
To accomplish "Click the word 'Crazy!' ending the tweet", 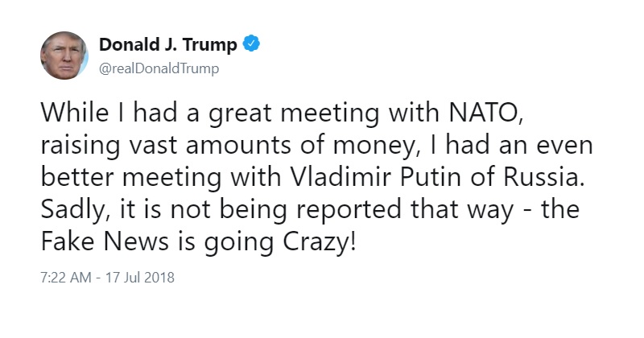I will [x=320, y=242].
